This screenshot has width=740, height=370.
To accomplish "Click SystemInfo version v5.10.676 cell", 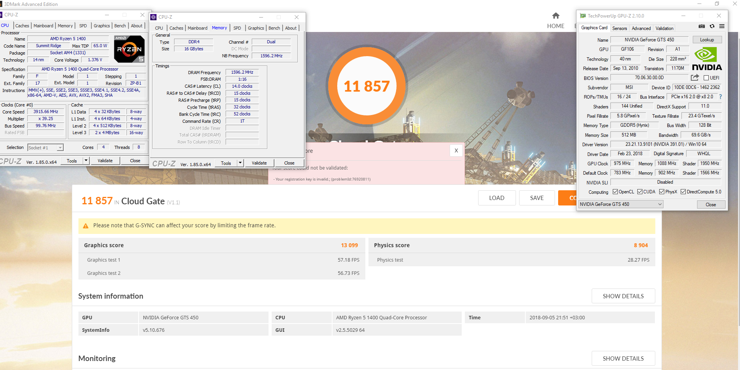I will coord(203,330).
